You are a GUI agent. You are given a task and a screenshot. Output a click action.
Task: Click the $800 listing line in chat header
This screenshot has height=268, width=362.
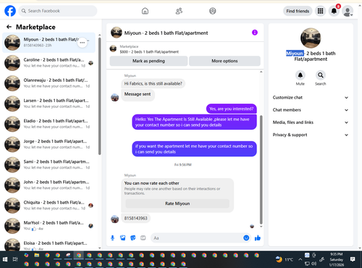click(149, 51)
